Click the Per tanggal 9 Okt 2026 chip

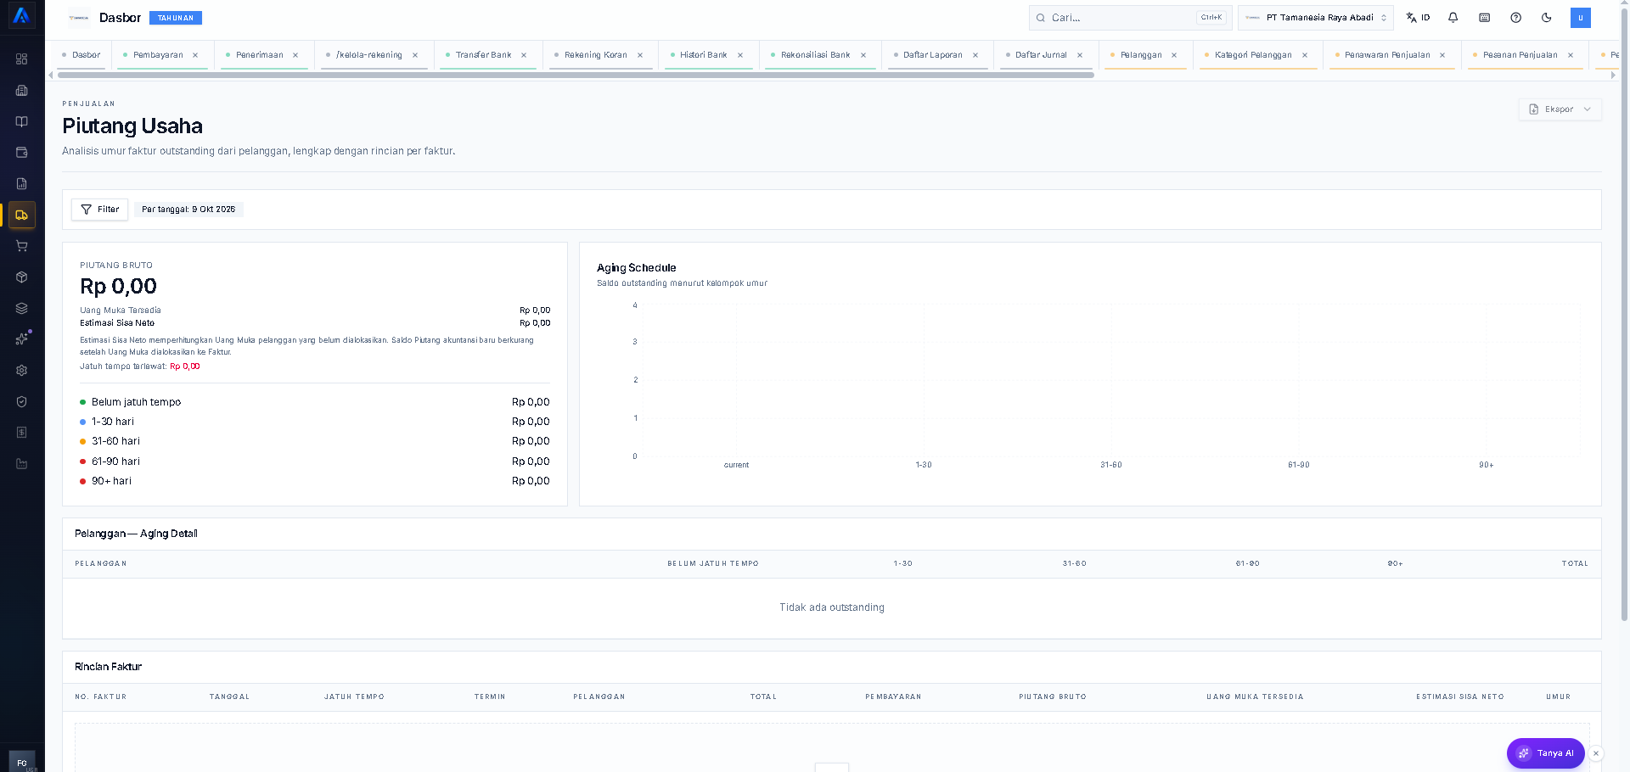(x=188, y=210)
